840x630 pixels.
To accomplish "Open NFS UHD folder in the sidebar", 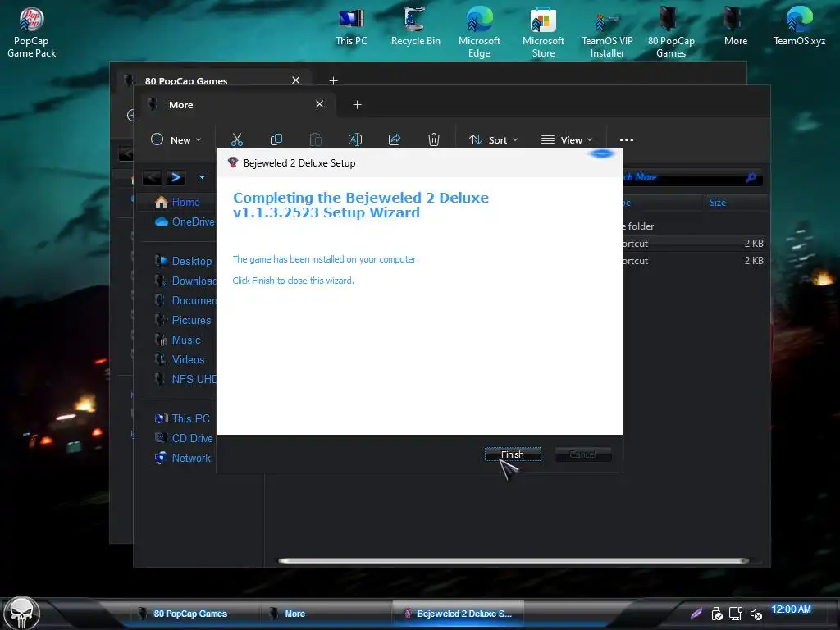I will coord(185,379).
